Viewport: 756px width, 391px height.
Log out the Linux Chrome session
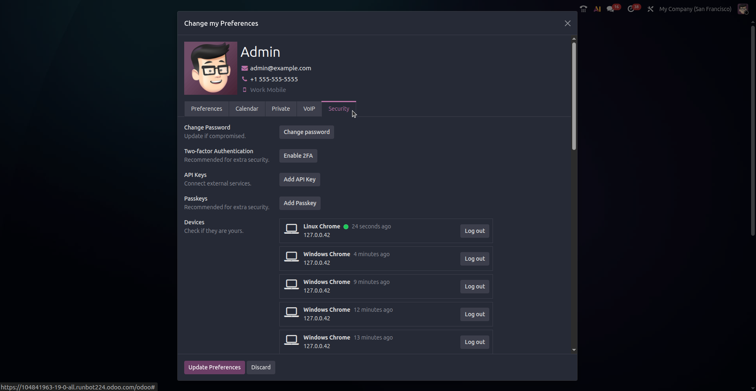474,230
